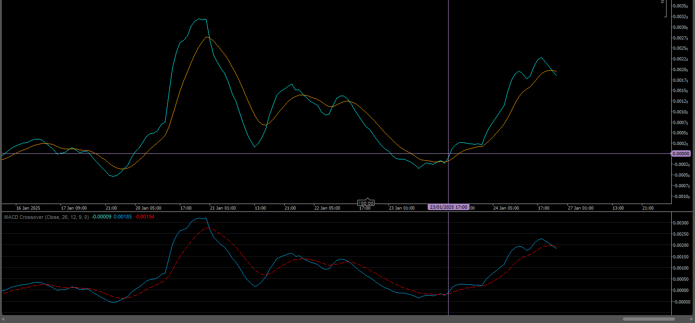Click the 0.00100 label on the MACD panel axis
695x323 pixels.
681,268
